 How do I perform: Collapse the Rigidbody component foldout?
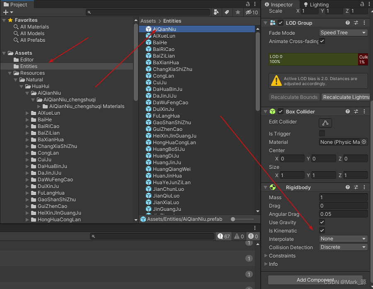tap(266, 188)
